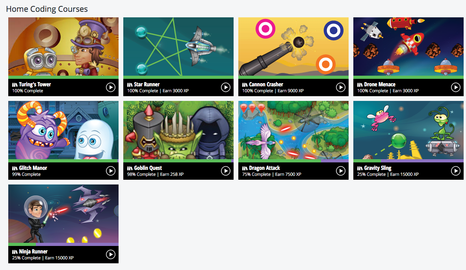Click the Home Coding Courses heading

(46, 9)
